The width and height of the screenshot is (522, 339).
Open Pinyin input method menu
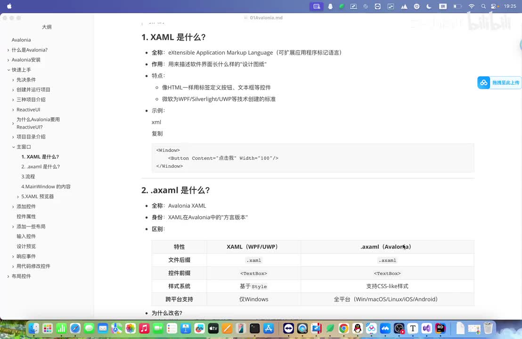443,6
